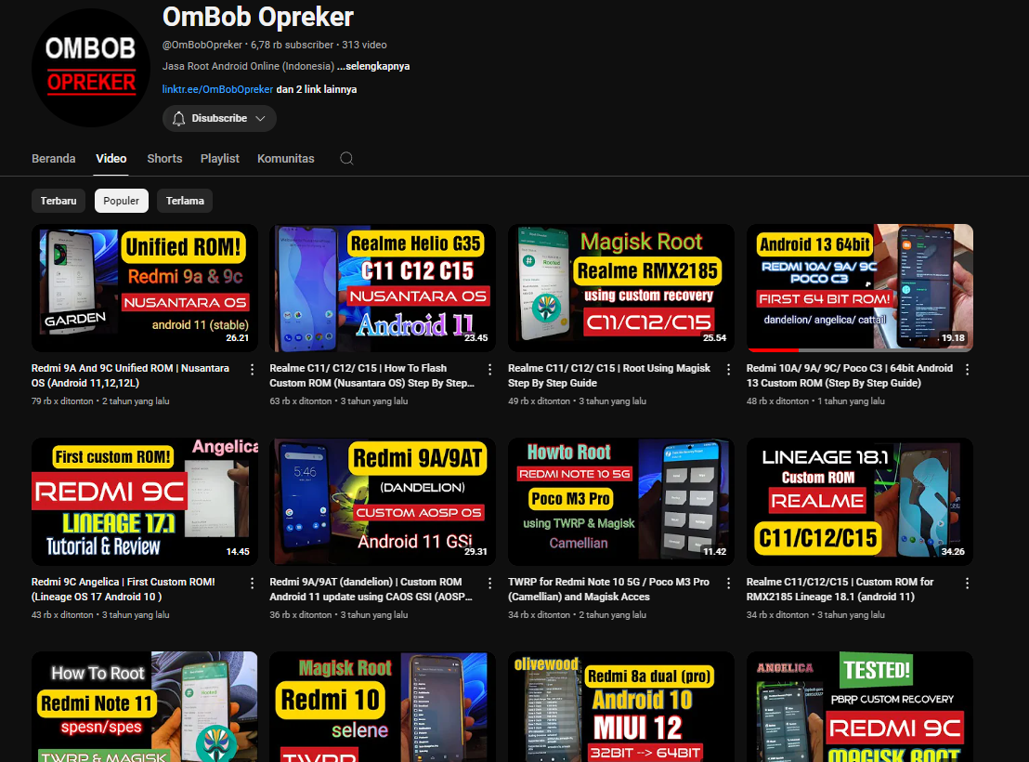Play the Redmi 8a dual MIUI 12 thumbnail

pos(620,707)
